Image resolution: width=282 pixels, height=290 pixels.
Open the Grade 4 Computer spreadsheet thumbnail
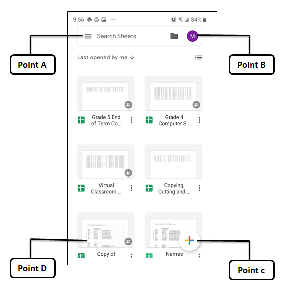pyautogui.click(x=173, y=93)
